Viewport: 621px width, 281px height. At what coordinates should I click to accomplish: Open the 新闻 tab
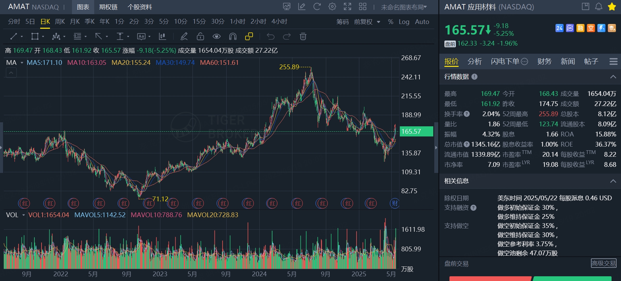click(568, 61)
